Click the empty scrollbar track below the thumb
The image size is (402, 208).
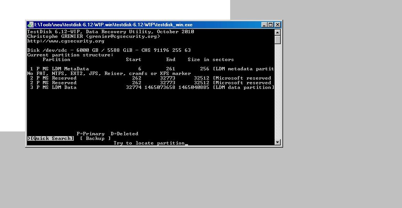coord(278,91)
